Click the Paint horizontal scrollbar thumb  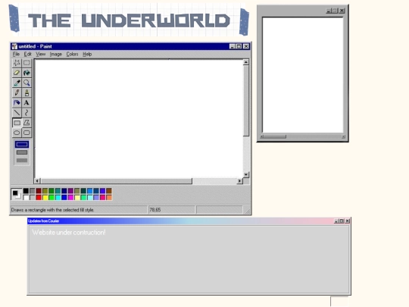click(x=117, y=181)
